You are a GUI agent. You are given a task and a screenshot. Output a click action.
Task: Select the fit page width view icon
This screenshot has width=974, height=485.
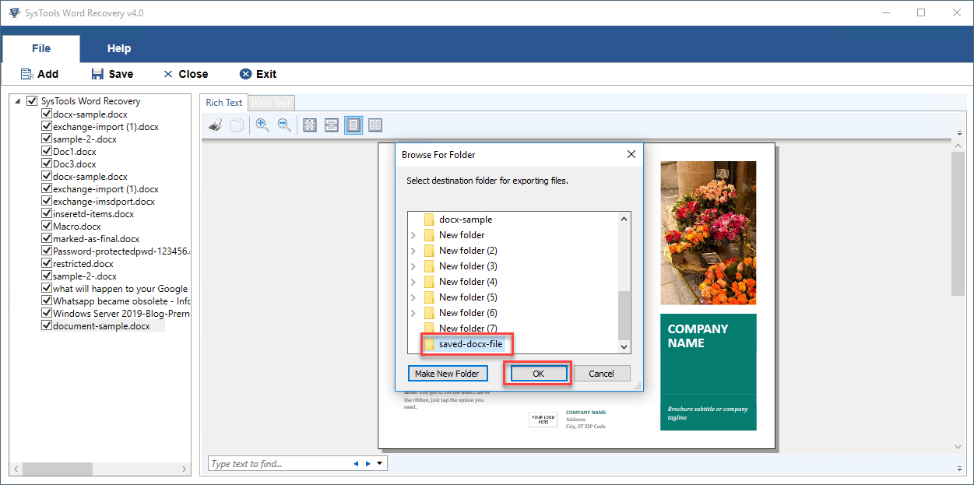pos(331,125)
